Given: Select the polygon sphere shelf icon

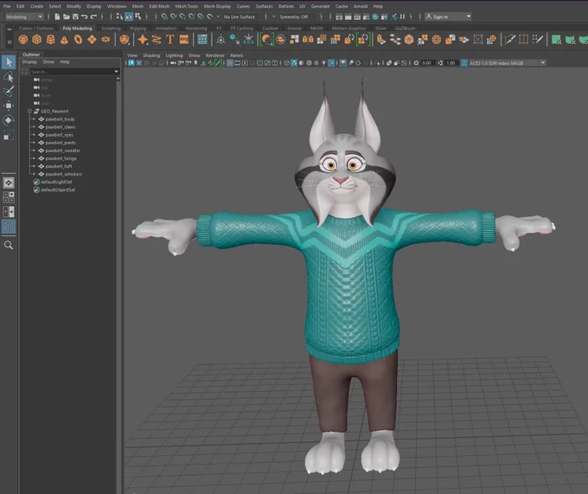Looking at the screenshot, I should tap(22, 40).
